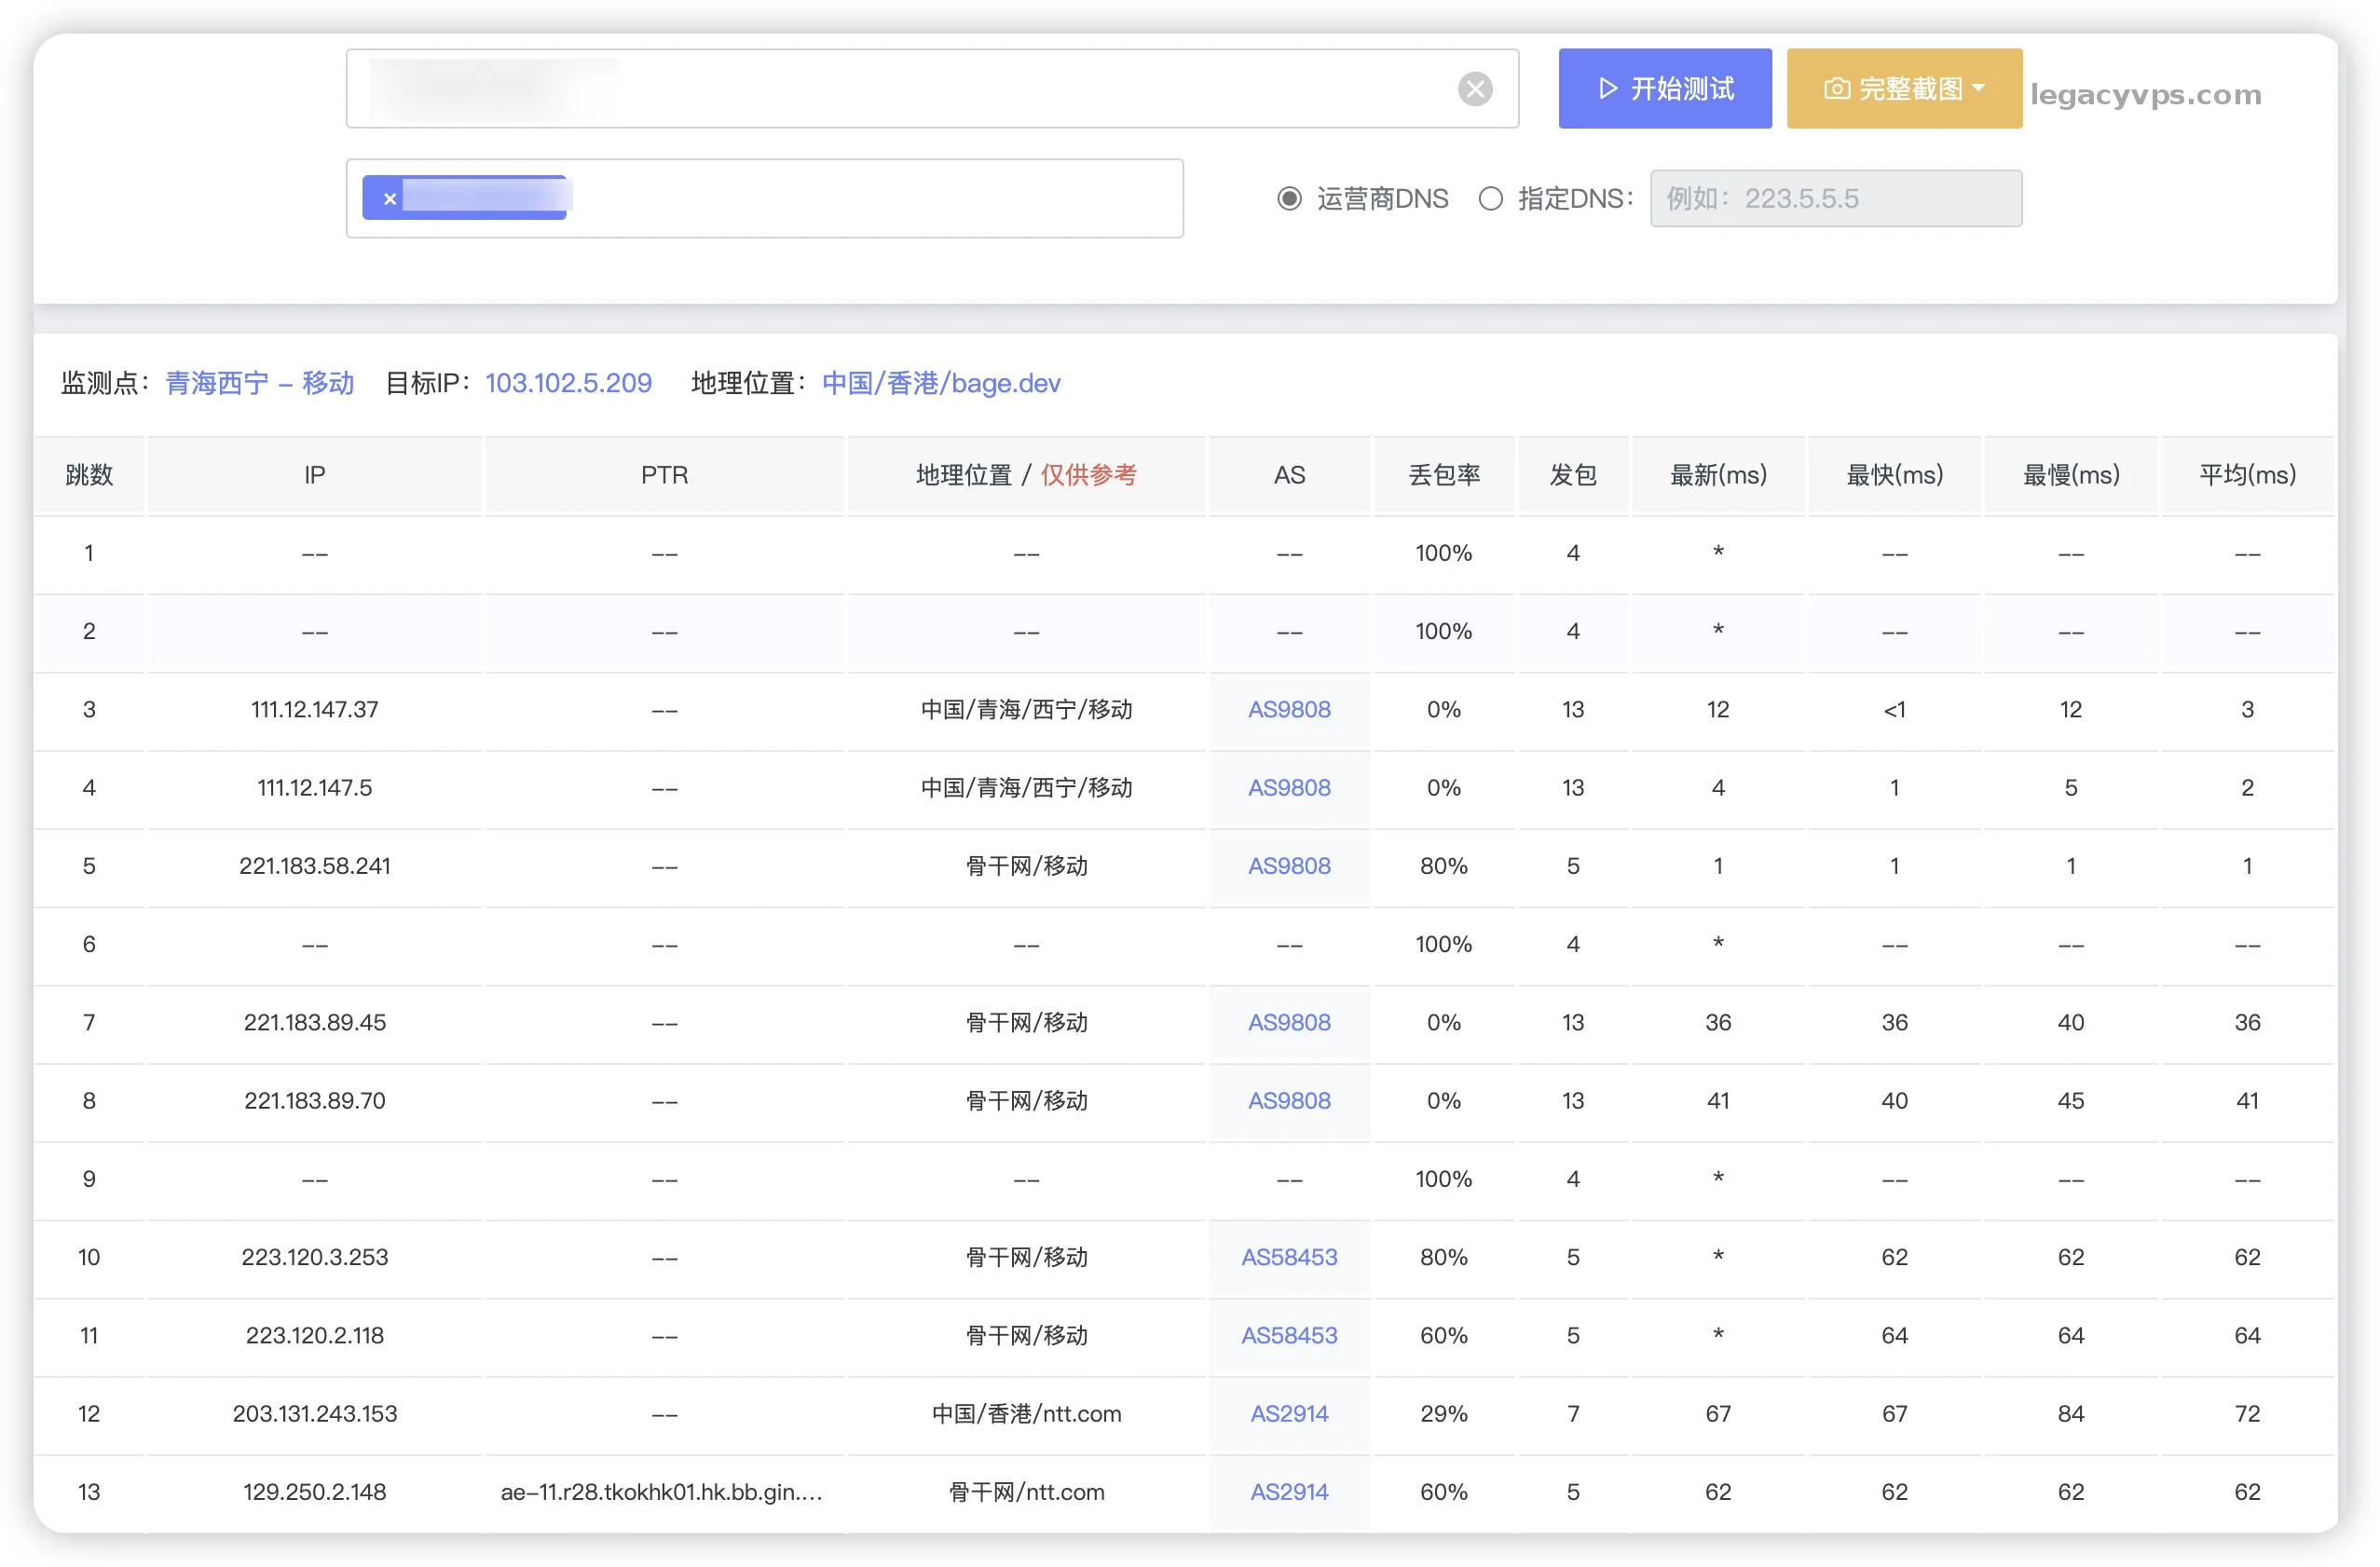2380x1567 pixels.
Task: Click the 平均(ms) column header
Action: click(x=2246, y=475)
